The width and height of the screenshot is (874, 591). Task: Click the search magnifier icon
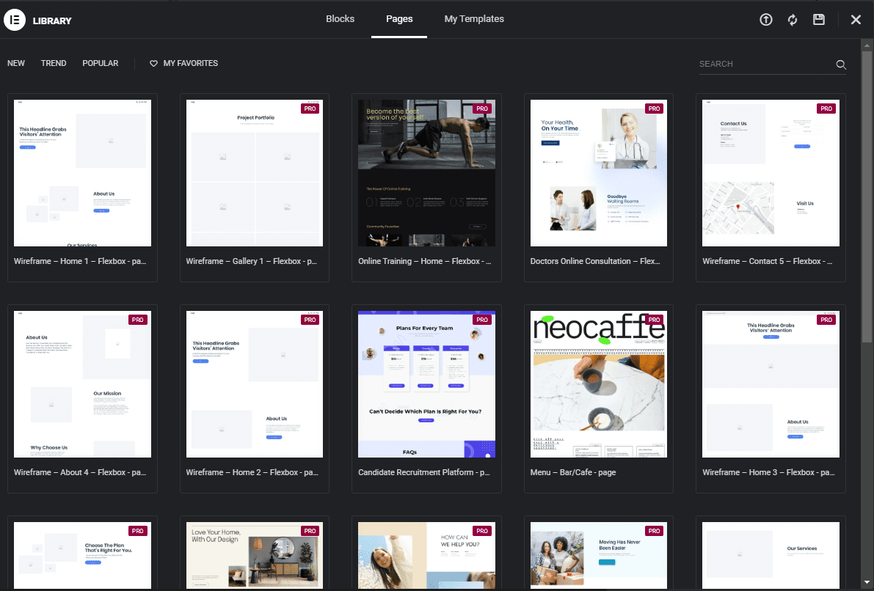tap(841, 65)
